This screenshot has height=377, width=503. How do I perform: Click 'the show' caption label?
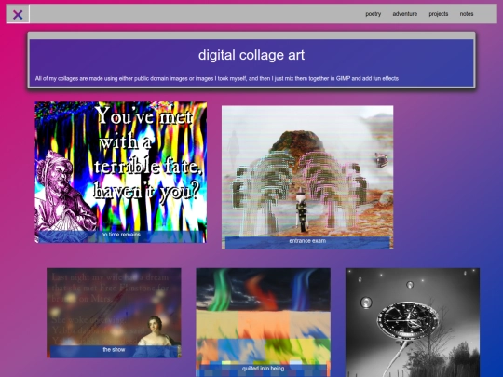tap(114, 350)
